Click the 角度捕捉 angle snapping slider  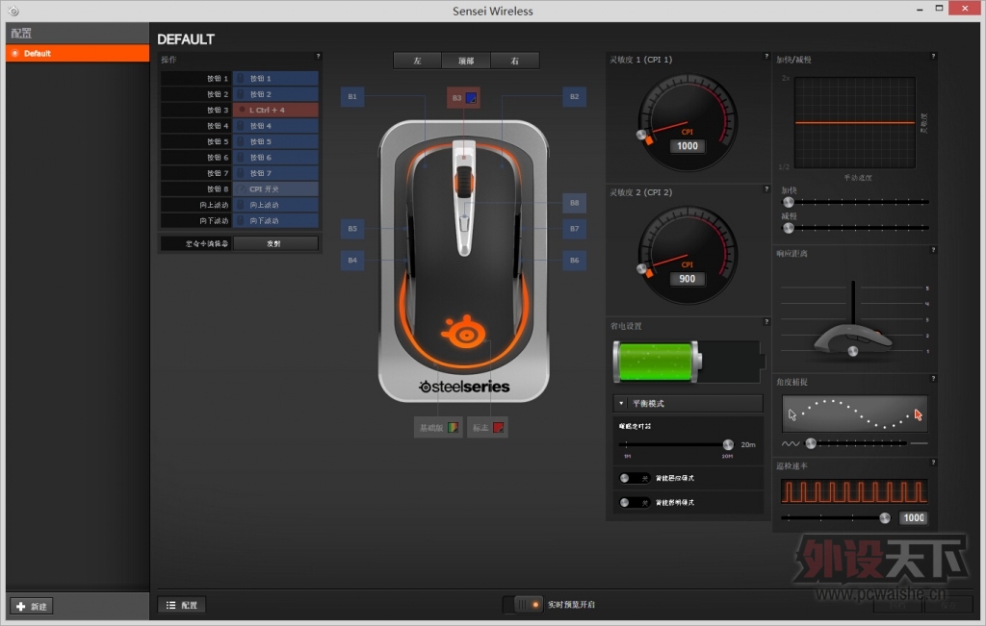pyautogui.click(x=856, y=443)
